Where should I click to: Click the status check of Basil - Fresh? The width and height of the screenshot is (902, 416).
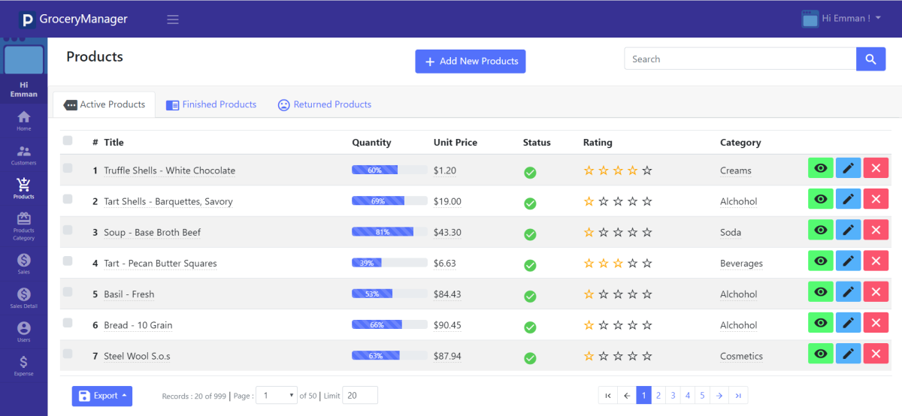click(x=530, y=297)
